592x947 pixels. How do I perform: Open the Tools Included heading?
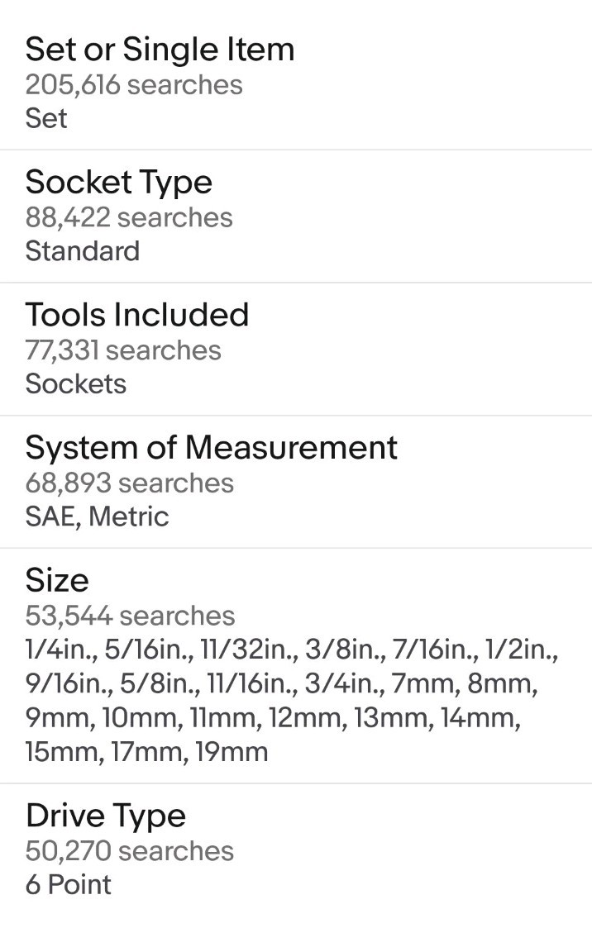pyautogui.click(x=137, y=315)
